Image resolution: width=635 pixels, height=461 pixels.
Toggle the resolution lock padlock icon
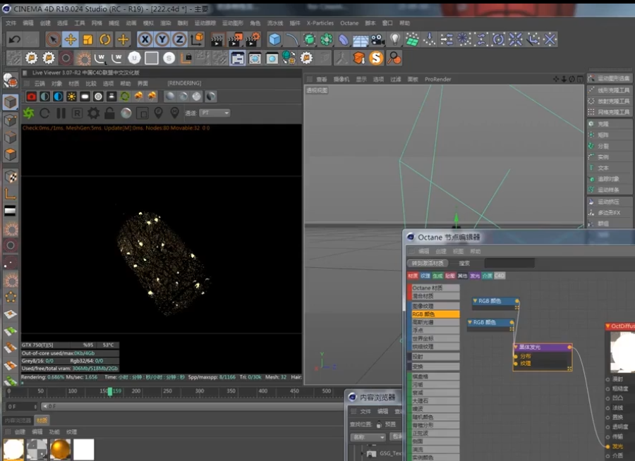(x=109, y=113)
